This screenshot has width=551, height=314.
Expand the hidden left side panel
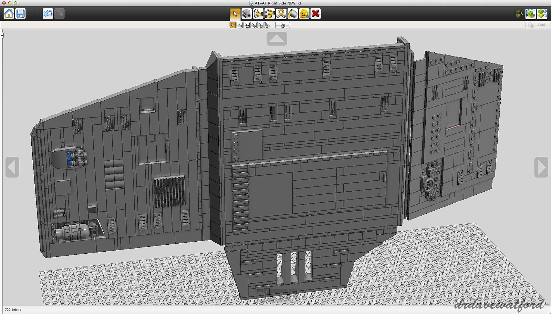[x=3, y=35]
